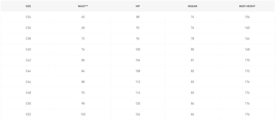Click the C50 size cell
276x120 pixels.
28,104
